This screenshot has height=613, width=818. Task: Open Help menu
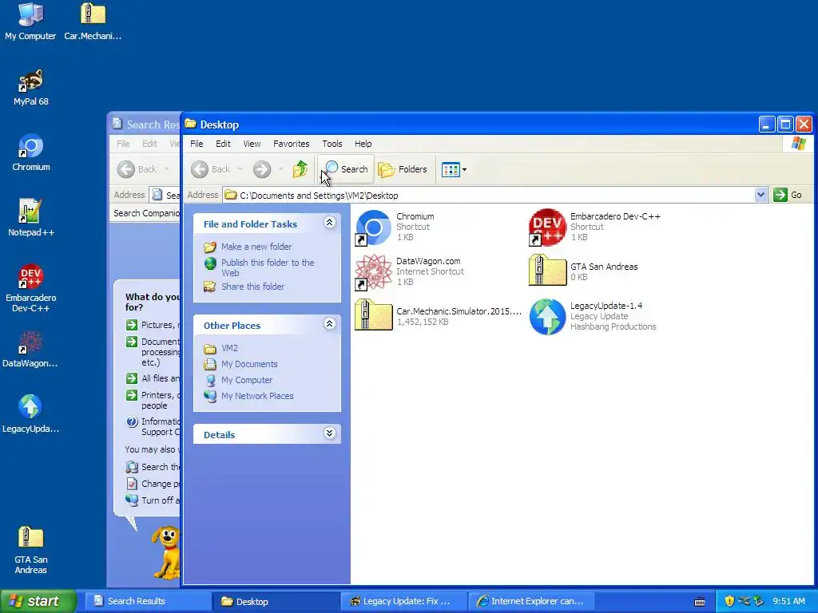pyautogui.click(x=363, y=144)
